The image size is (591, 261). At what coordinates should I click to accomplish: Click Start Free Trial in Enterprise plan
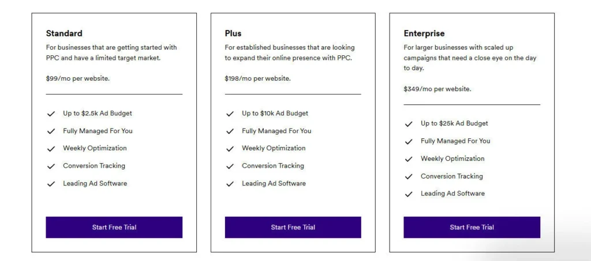[472, 227]
